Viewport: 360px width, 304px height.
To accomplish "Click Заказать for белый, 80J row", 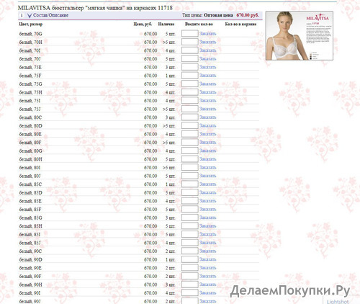I will (208, 176).
